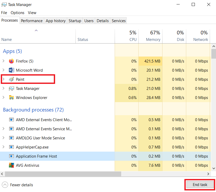Click the Background processes (72) heading
216x192 pixels.
33,110
